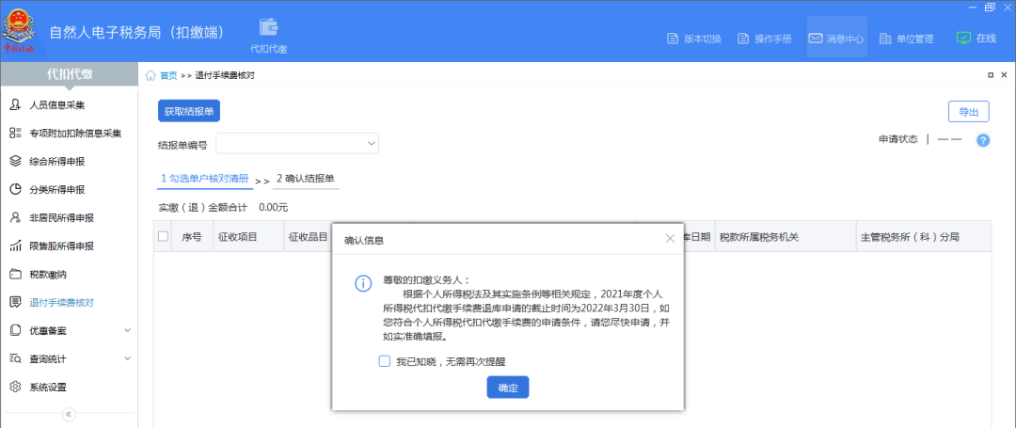Click the 序号 column header
1016x428 pixels.
[x=192, y=237]
